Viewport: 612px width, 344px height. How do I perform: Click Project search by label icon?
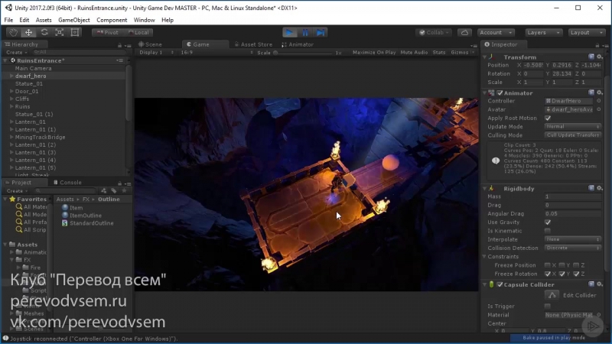[x=113, y=190]
